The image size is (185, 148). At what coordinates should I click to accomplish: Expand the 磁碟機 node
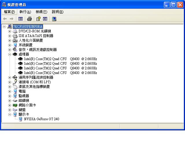tap(10, 101)
